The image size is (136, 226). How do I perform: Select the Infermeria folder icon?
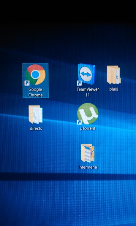pos(88,153)
